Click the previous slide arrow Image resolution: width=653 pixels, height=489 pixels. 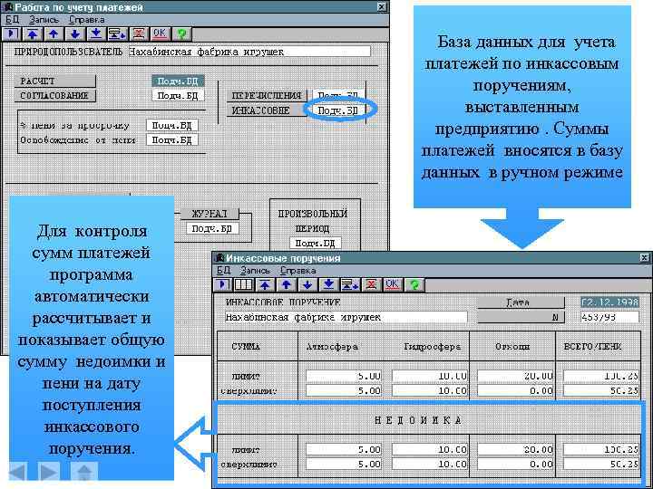tap(18, 472)
